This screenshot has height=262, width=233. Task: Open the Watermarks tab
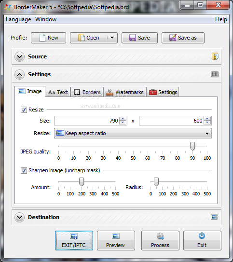point(125,92)
